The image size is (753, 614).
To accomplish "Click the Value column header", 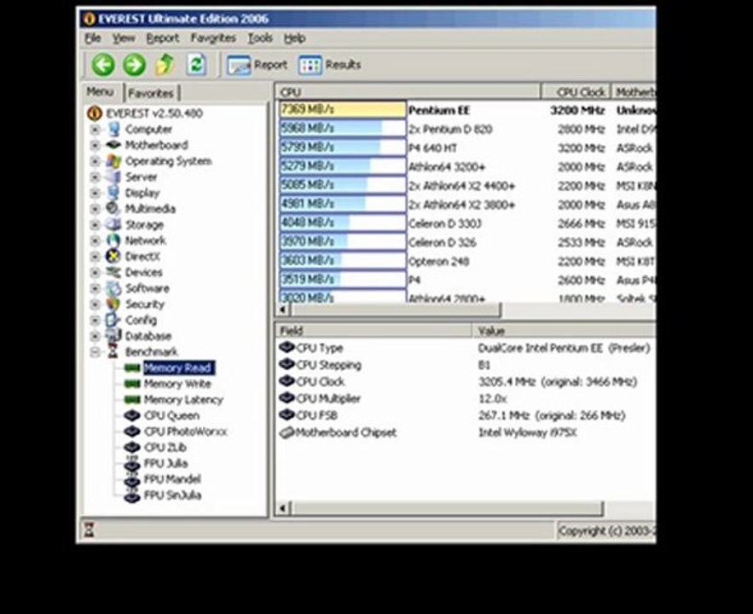I will coord(564,330).
